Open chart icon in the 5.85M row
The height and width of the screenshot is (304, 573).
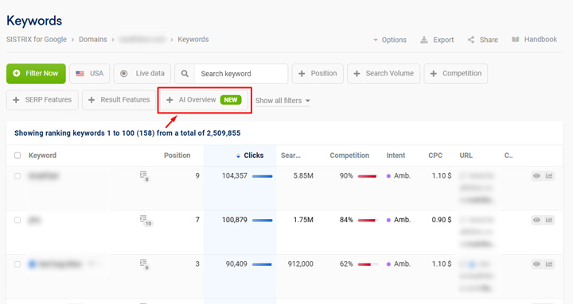(549, 176)
